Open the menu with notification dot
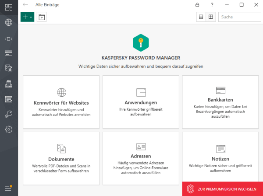This screenshot has height=196, width=263. (9, 188)
